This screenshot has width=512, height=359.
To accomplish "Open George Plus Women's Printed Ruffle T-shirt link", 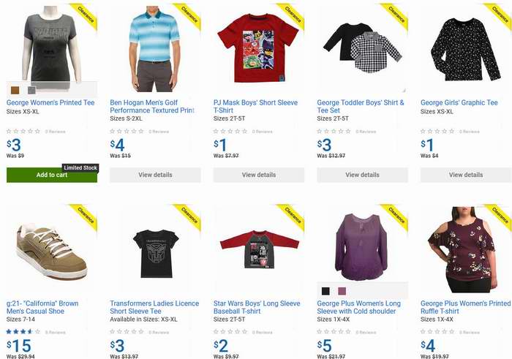I will point(466,307).
